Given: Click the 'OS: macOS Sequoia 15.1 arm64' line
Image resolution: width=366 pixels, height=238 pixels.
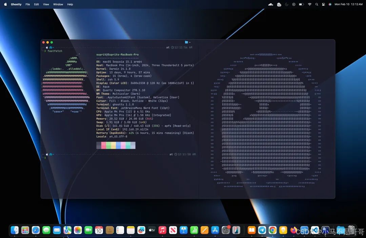Looking at the screenshot, I should click(119, 62).
